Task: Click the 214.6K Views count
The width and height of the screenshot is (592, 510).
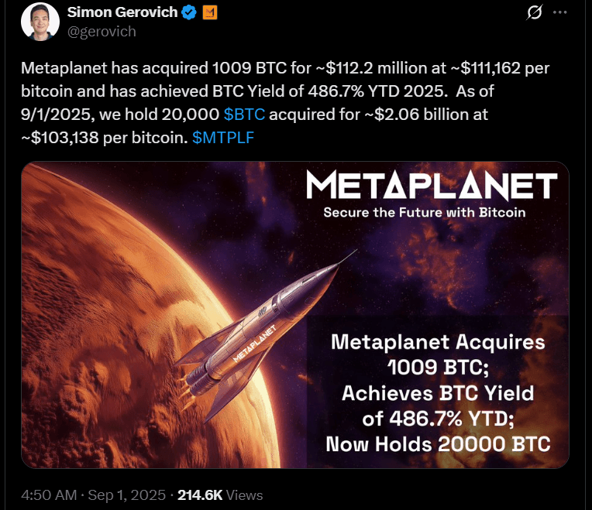Action: click(x=220, y=495)
